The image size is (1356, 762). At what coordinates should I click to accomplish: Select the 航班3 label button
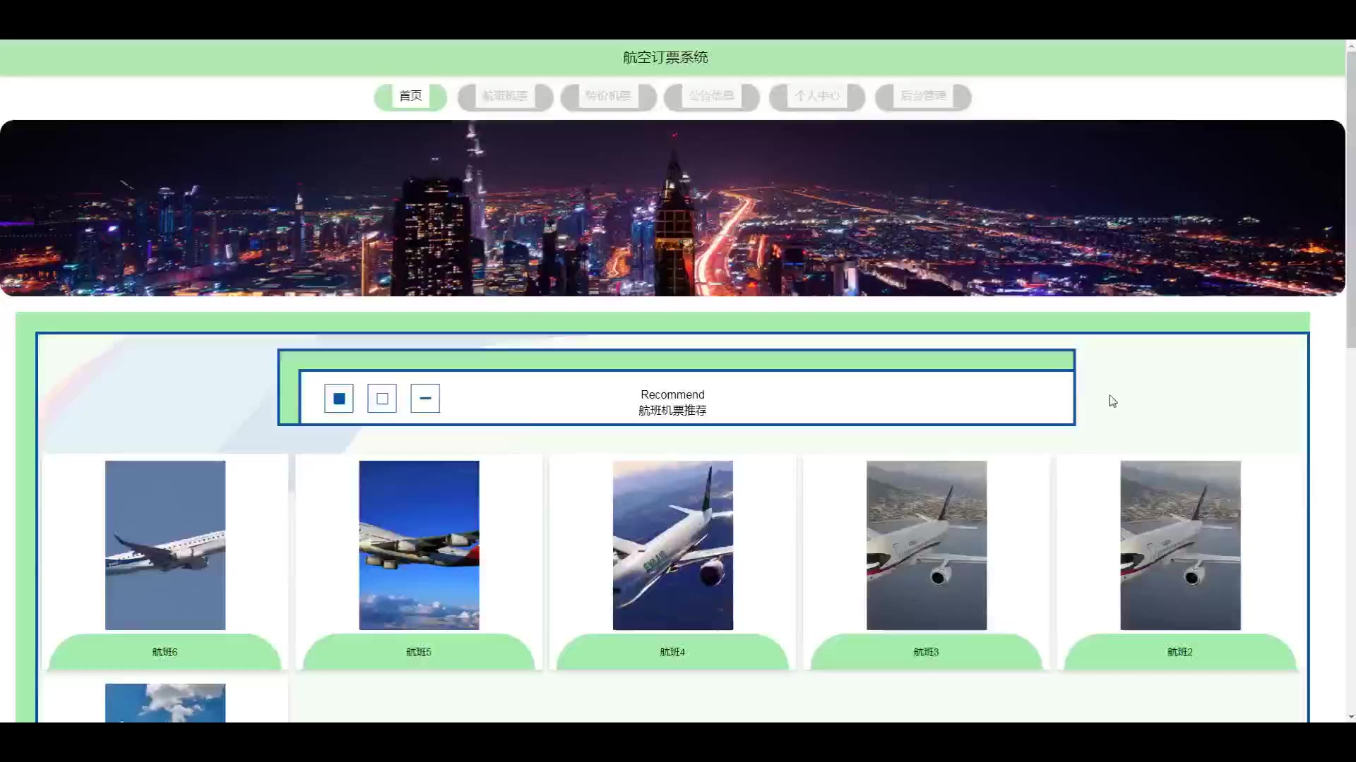pos(926,652)
